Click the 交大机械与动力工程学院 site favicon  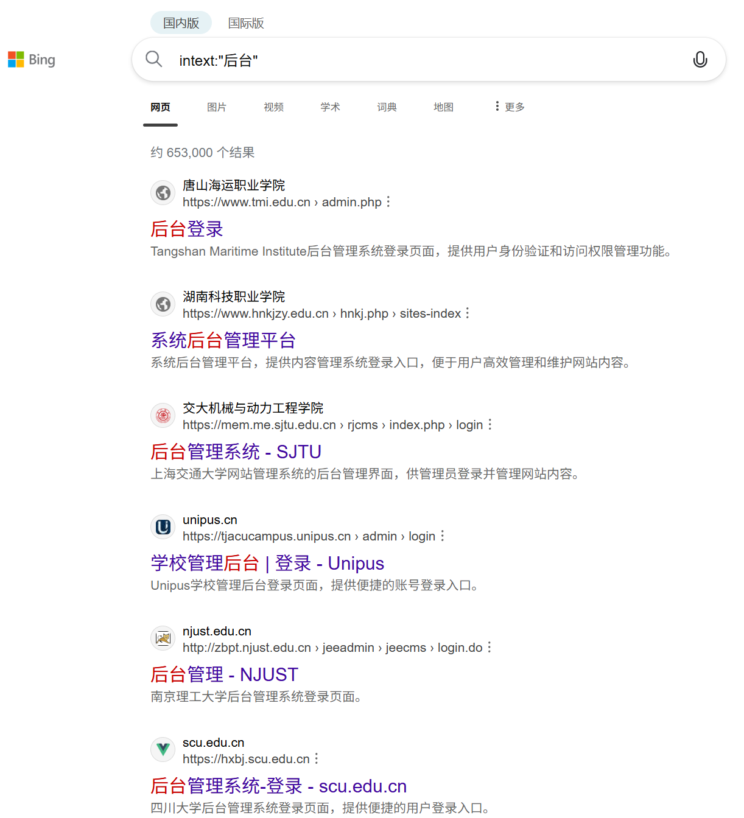[163, 415]
